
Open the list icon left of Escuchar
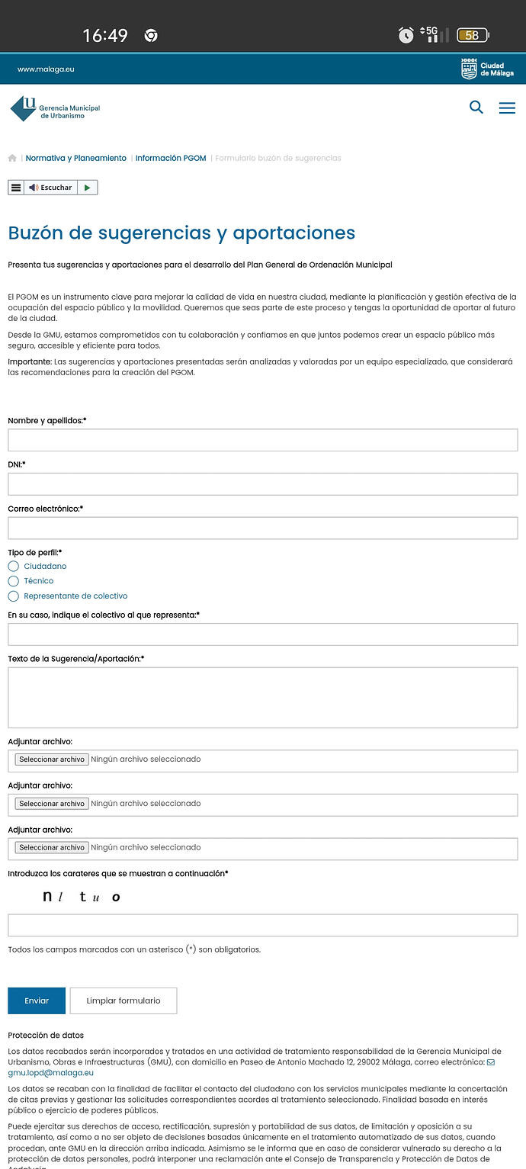pos(15,187)
